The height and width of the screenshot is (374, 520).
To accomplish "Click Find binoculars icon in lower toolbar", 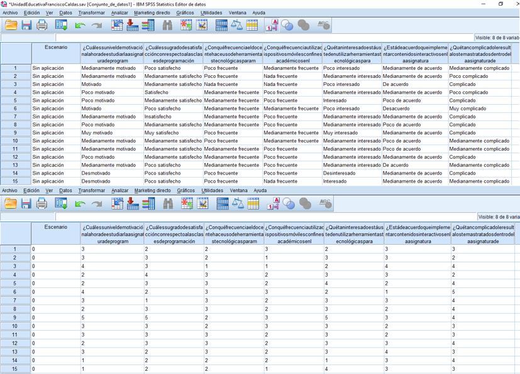I will click(168, 203).
